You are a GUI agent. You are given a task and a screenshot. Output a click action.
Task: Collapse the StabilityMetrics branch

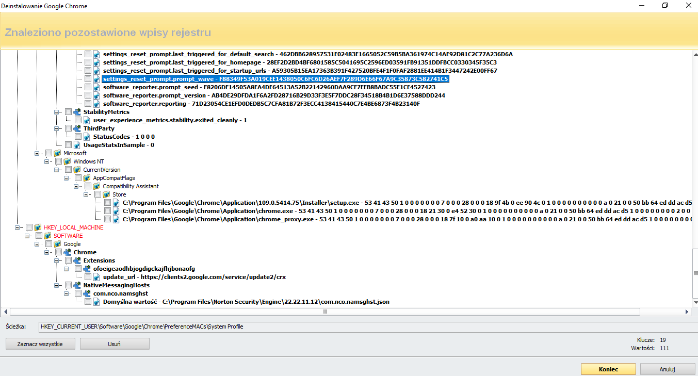click(x=57, y=112)
